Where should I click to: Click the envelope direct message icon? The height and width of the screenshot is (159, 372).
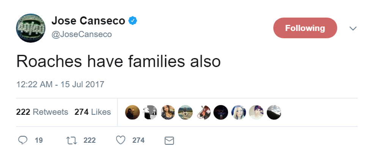(x=169, y=141)
